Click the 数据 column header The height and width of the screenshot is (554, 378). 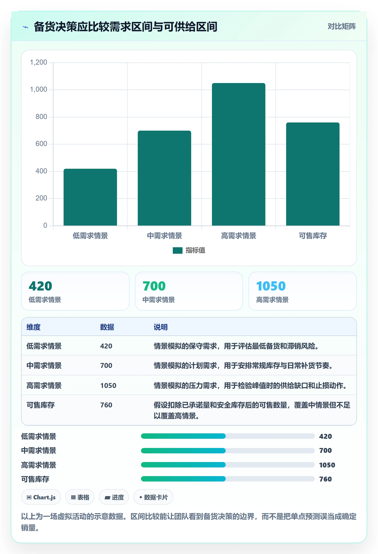tap(107, 327)
